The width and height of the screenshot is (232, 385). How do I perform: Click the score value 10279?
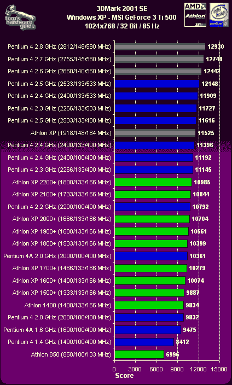point(197,269)
